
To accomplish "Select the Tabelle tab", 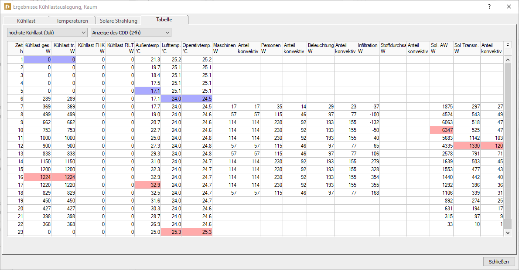I will point(164,20).
